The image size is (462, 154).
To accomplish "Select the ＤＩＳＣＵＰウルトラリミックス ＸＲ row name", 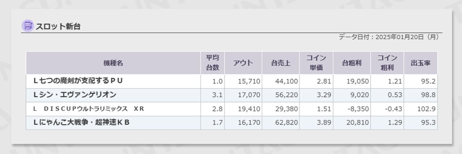I will (89, 109).
